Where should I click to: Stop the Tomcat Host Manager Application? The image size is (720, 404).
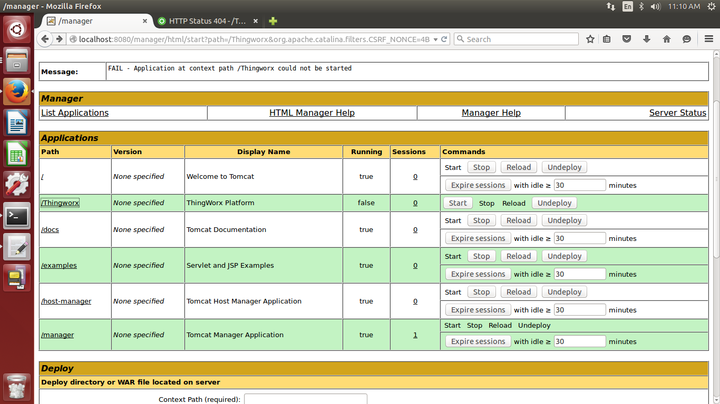point(481,292)
